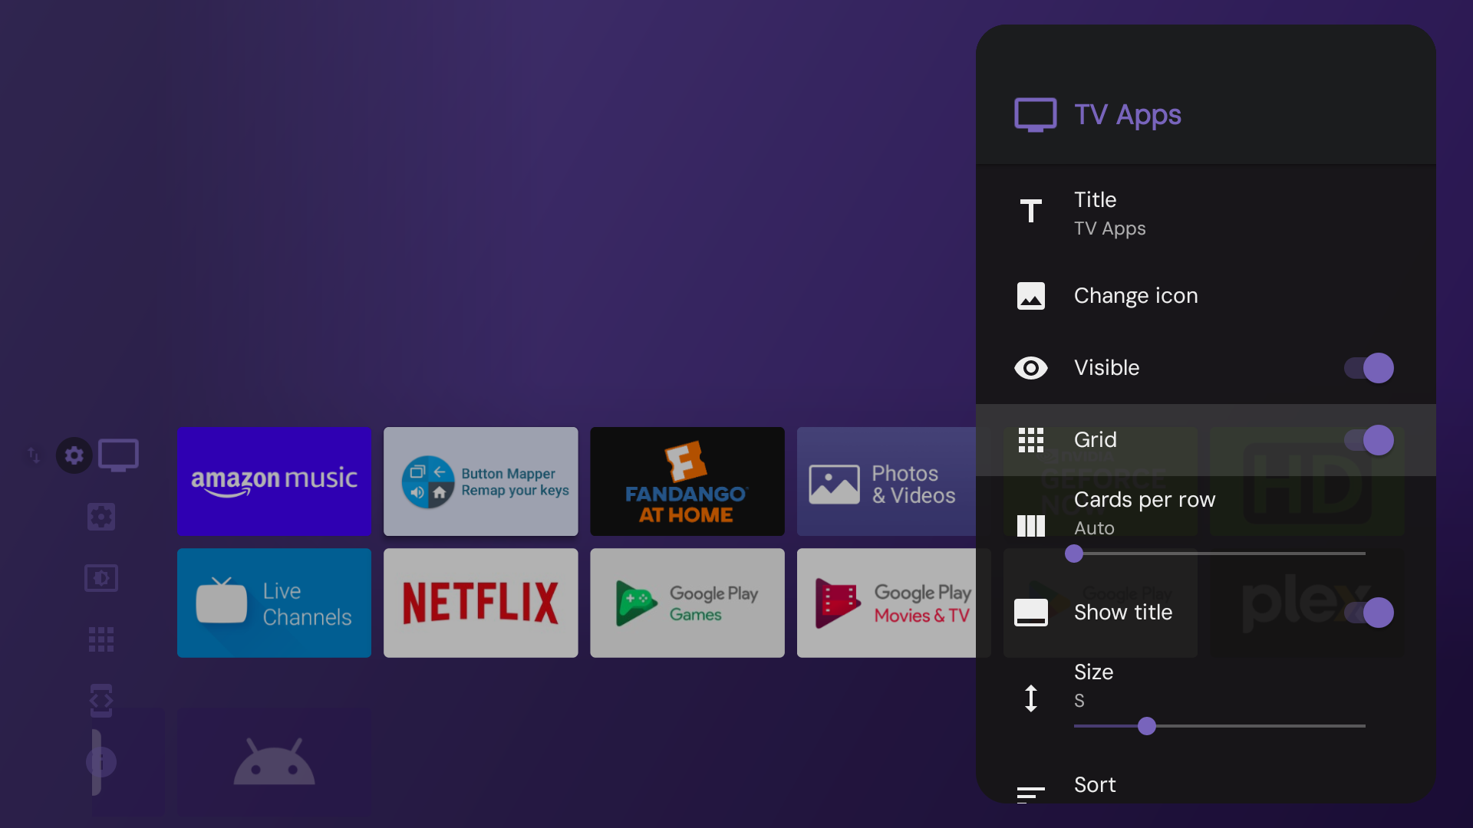Click the vertical arrows Size icon
1473x828 pixels.
coord(1031,698)
